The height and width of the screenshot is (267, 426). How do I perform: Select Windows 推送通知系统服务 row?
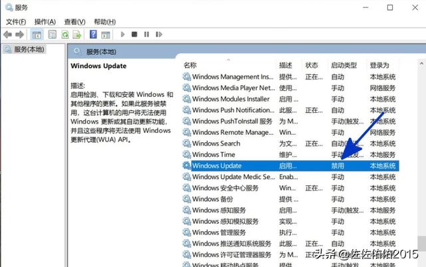click(x=290, y=243)
